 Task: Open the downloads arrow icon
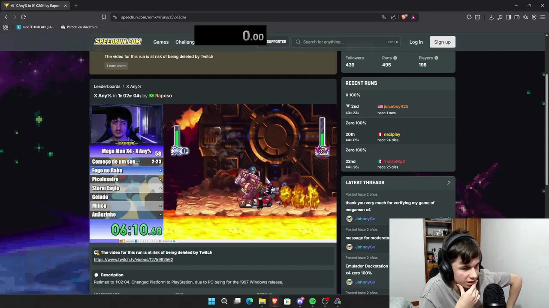[491, 17]
